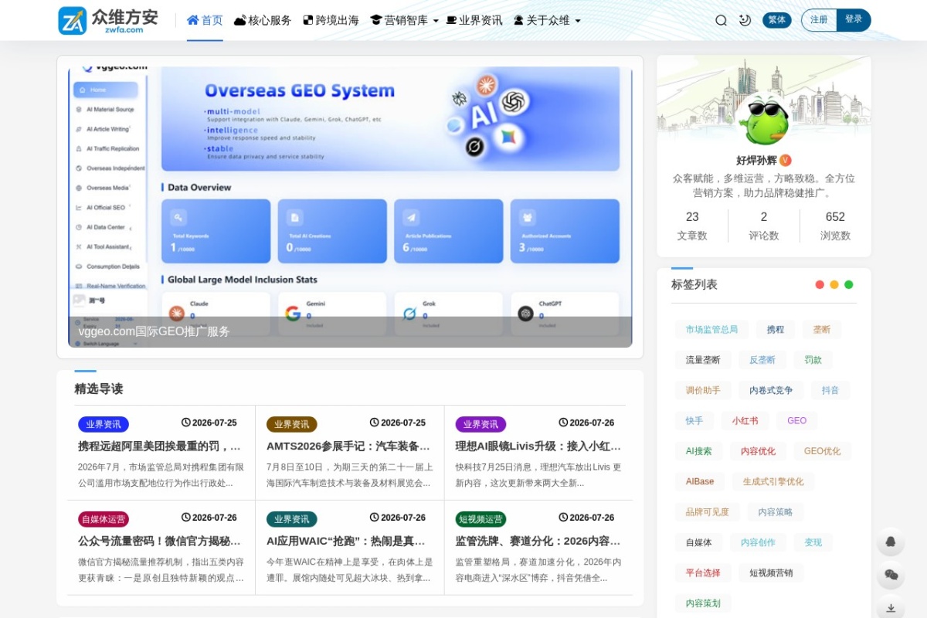Click the verified V badge beside 好焊孙辉

pos(786,161)
